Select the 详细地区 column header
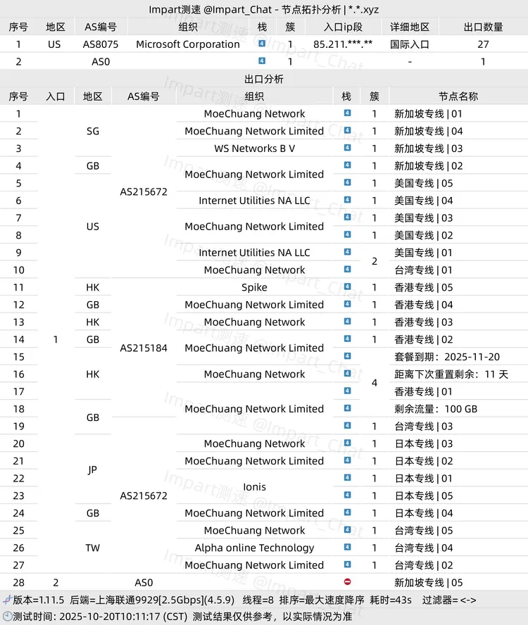Image resolution: width=528 pixels, height=625 pixels. point(410,27)
